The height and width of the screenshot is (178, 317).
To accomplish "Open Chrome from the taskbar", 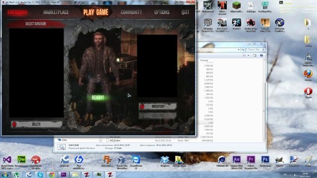I will [x=52, y=175].
